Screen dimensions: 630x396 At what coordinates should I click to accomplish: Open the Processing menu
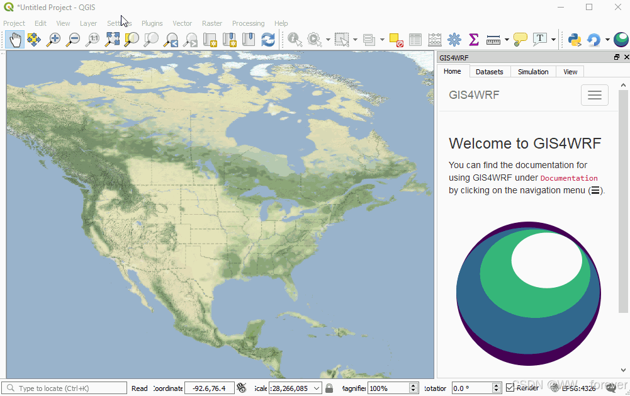(x=249, y=23)
